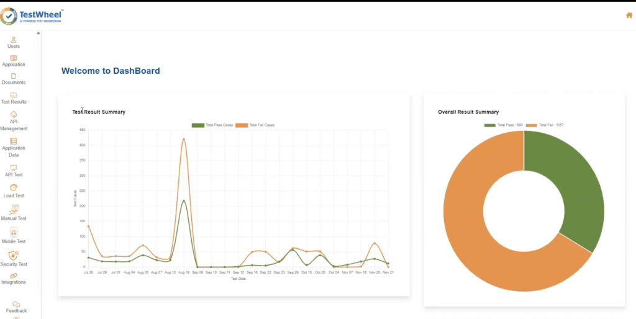Select the Security Test lock icon
The image size is (636, 319).
tap(14, 255)
